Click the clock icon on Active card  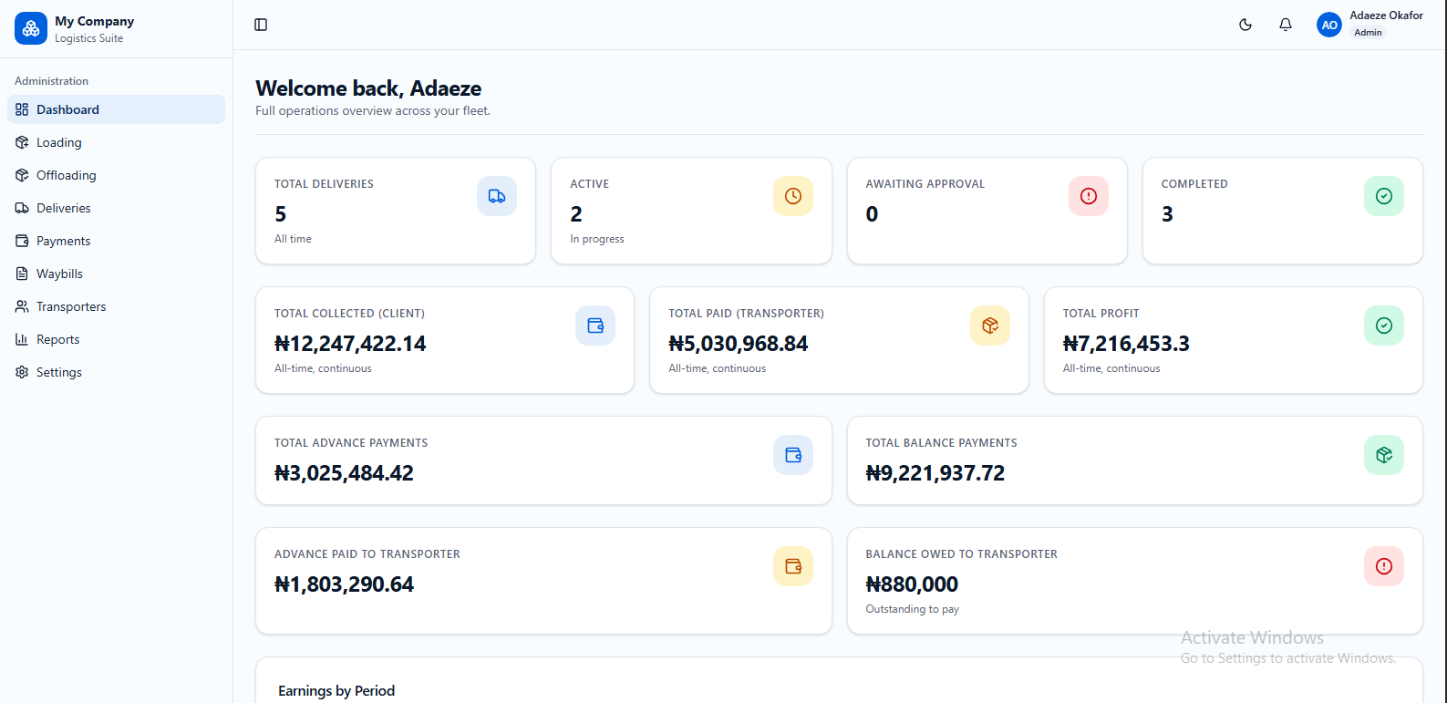coord(793,196)
